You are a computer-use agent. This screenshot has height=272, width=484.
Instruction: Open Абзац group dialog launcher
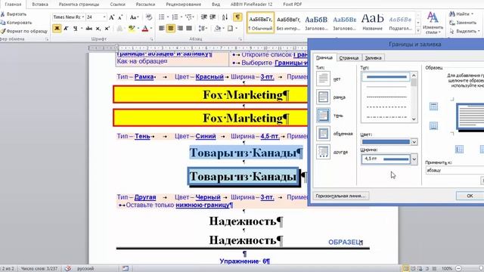pyautogui.click(x=240, y=39)
